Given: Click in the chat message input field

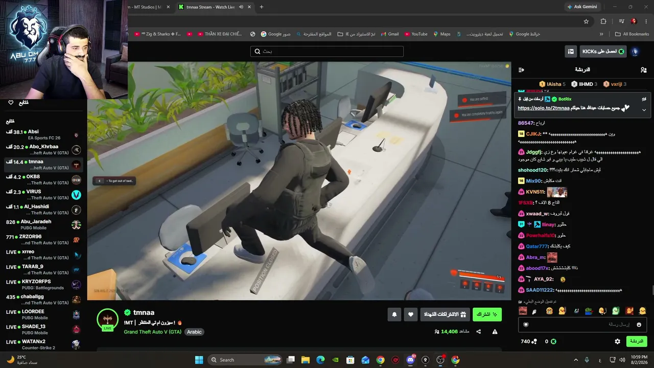Looking at the screenshot, I should coord(582,325).
